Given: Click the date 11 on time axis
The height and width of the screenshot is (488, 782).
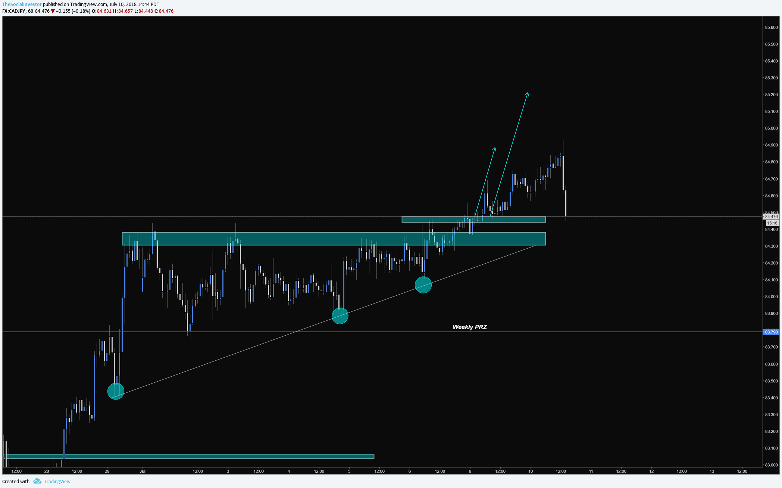Looking at the screenshot, I should click(x=591, y=471).
